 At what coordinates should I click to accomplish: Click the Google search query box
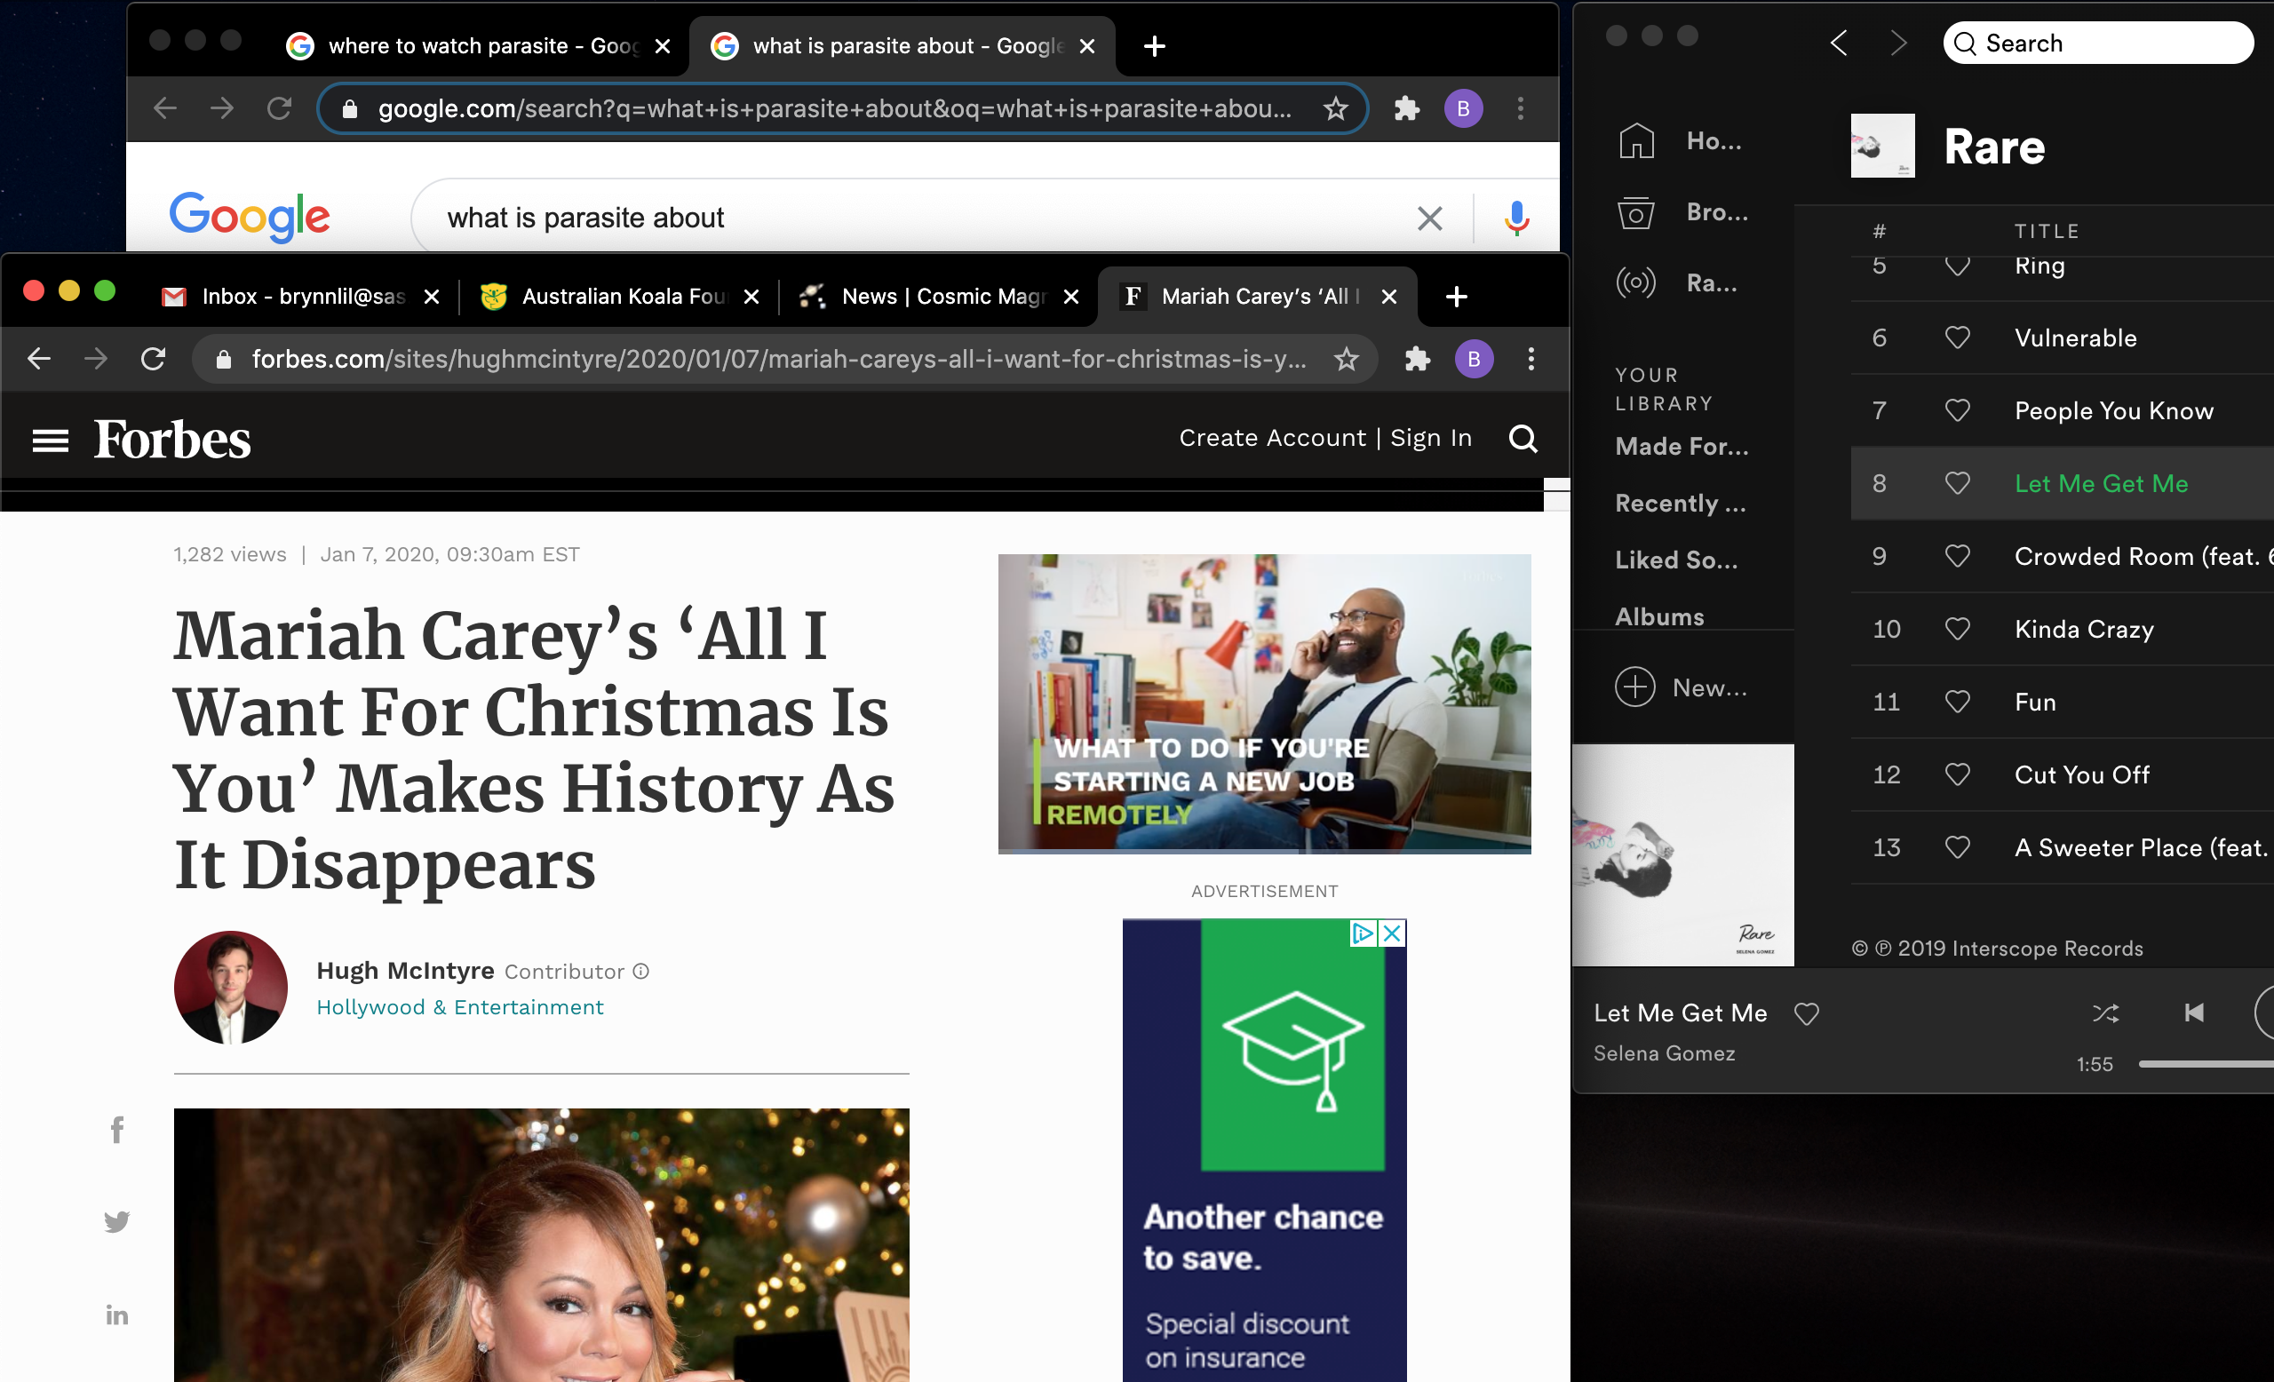pyautogui.click(x=923, y=218)
